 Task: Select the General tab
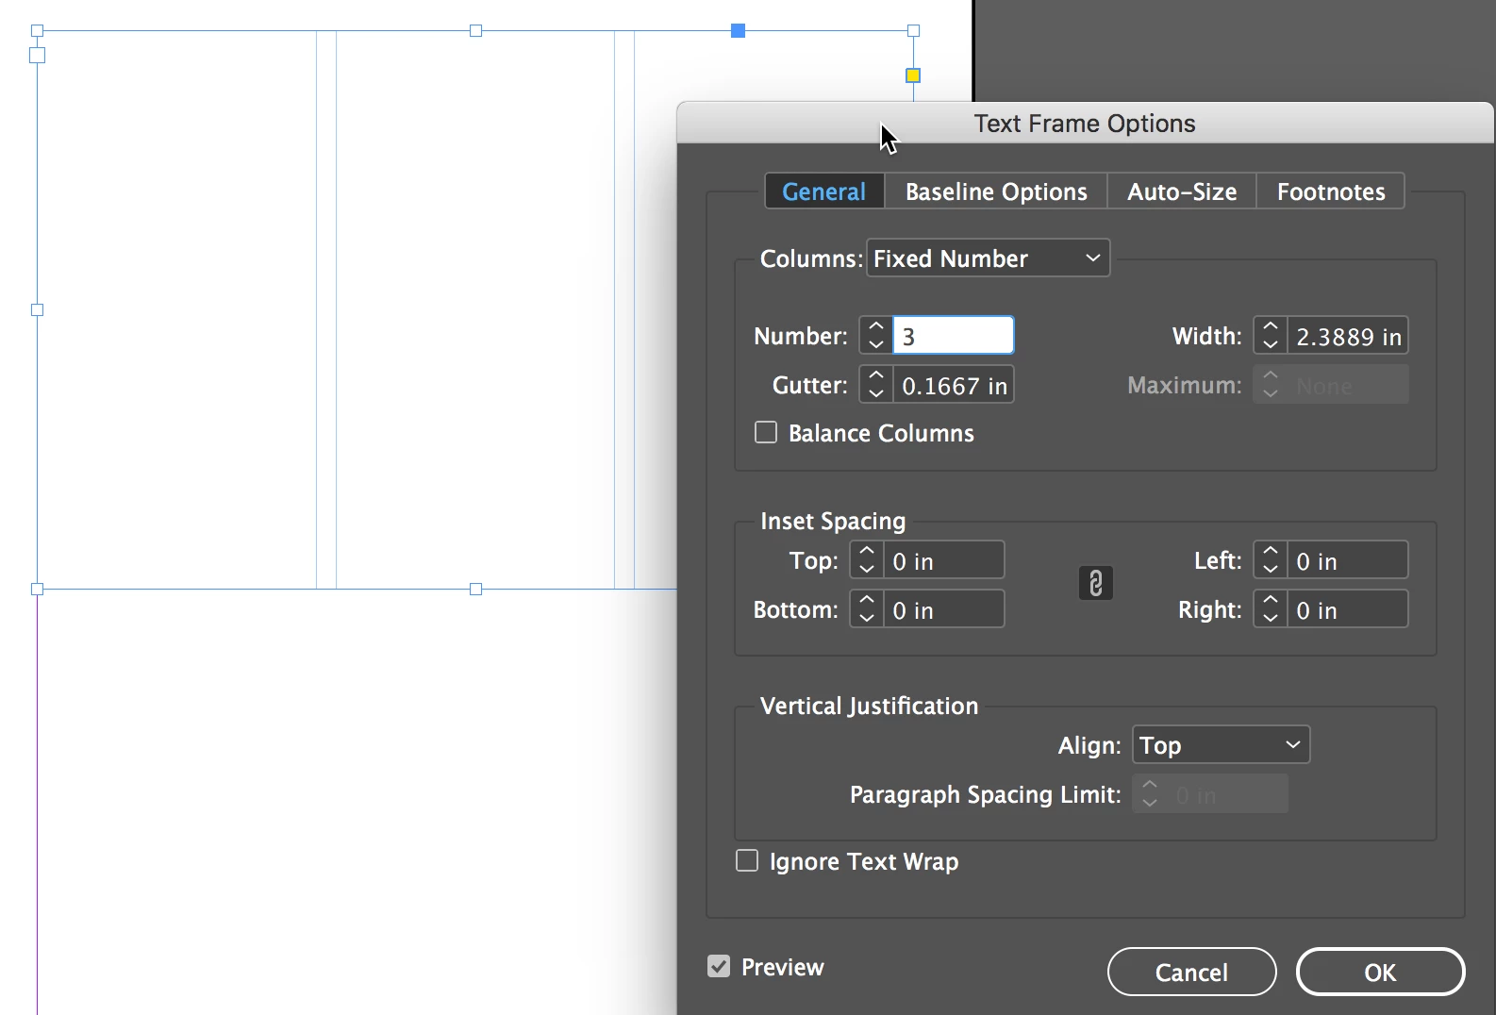[824, 191]
